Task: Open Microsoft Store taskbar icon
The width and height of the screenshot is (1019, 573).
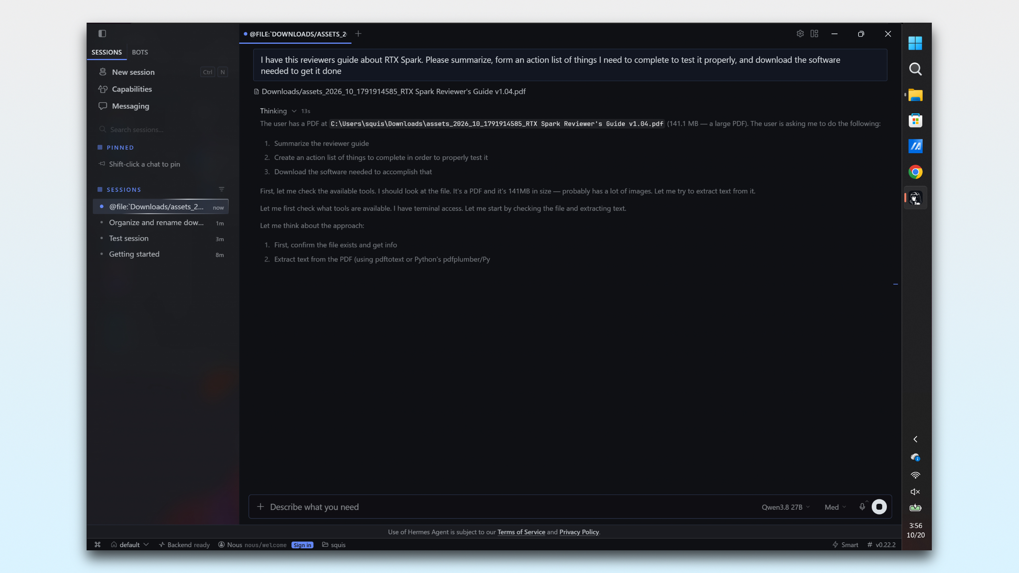Action: (x=916, y=120)
